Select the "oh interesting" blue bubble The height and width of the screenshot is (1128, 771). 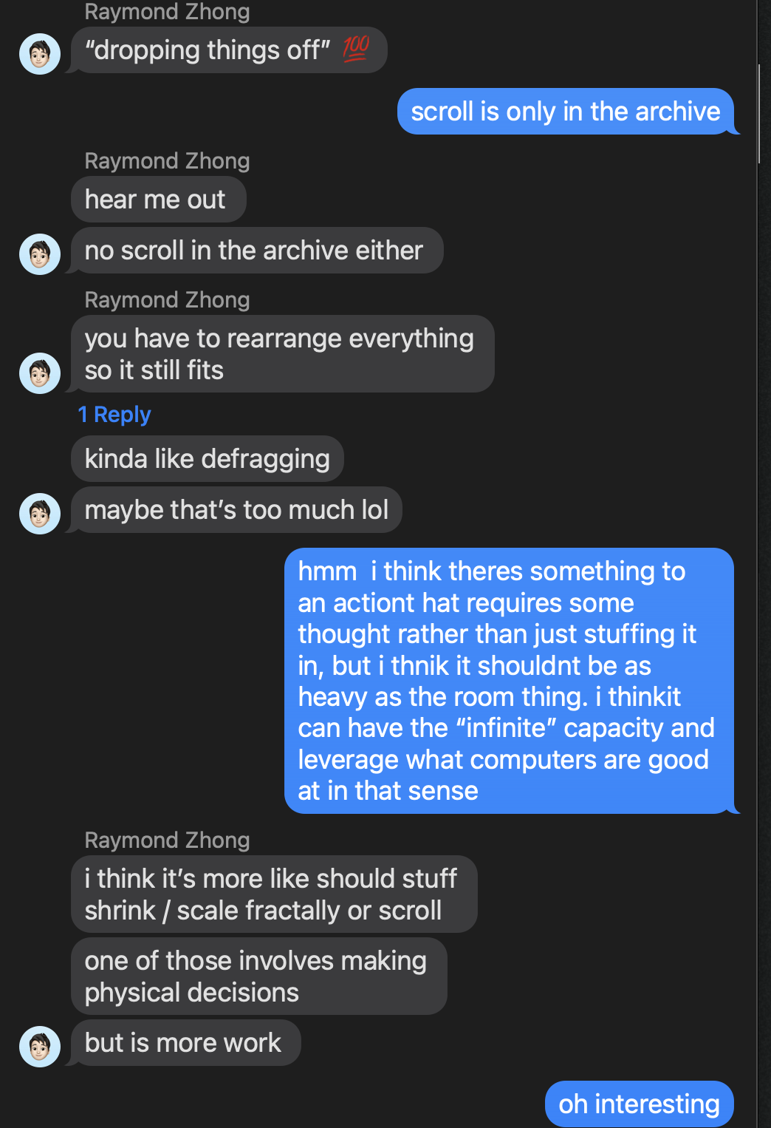639,1104
